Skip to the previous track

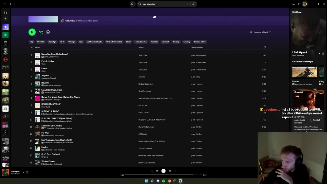point(157,171)
